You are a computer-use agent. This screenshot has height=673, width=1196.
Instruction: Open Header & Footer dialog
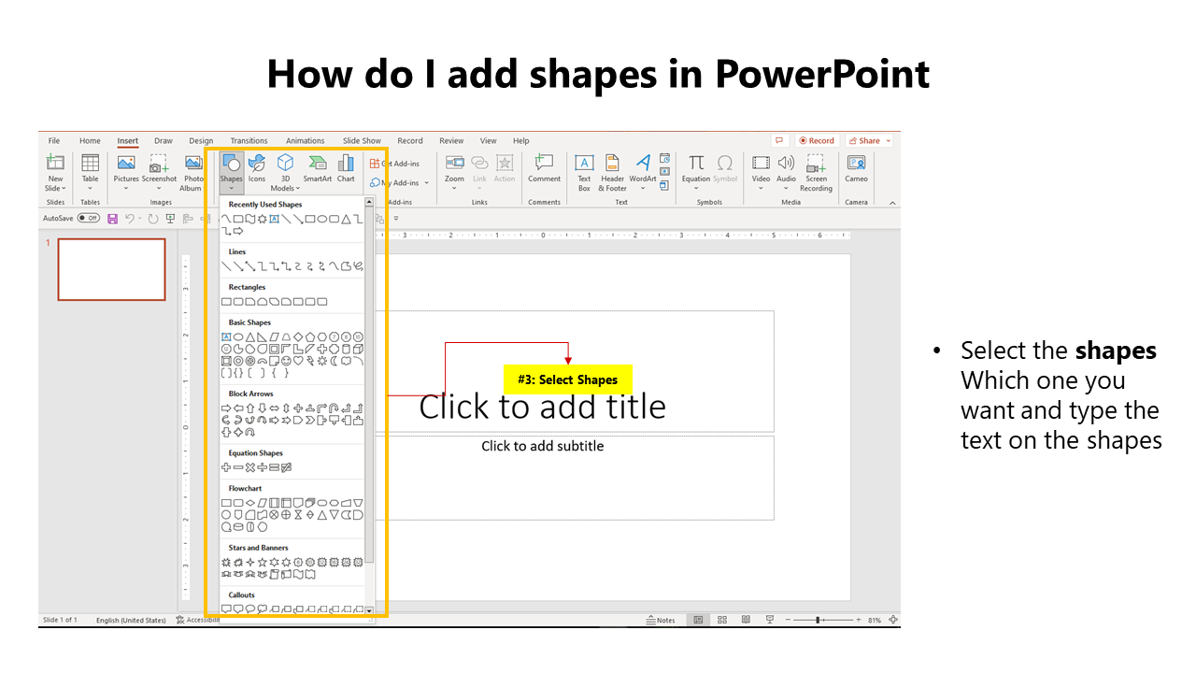pyautogui.click(x=612, y=173)
